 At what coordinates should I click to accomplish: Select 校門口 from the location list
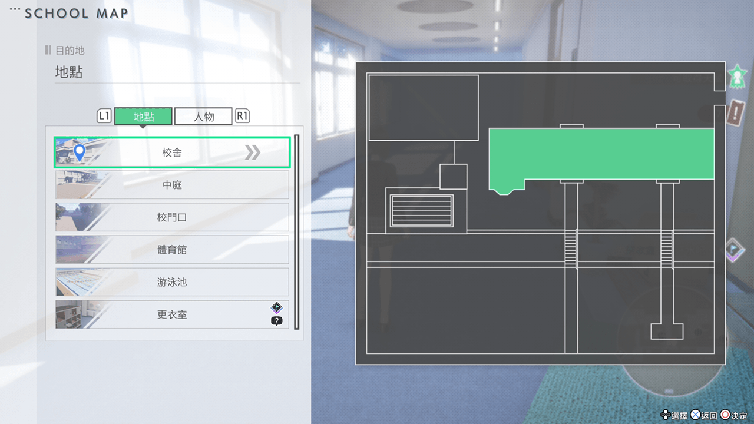click(172, 217)
